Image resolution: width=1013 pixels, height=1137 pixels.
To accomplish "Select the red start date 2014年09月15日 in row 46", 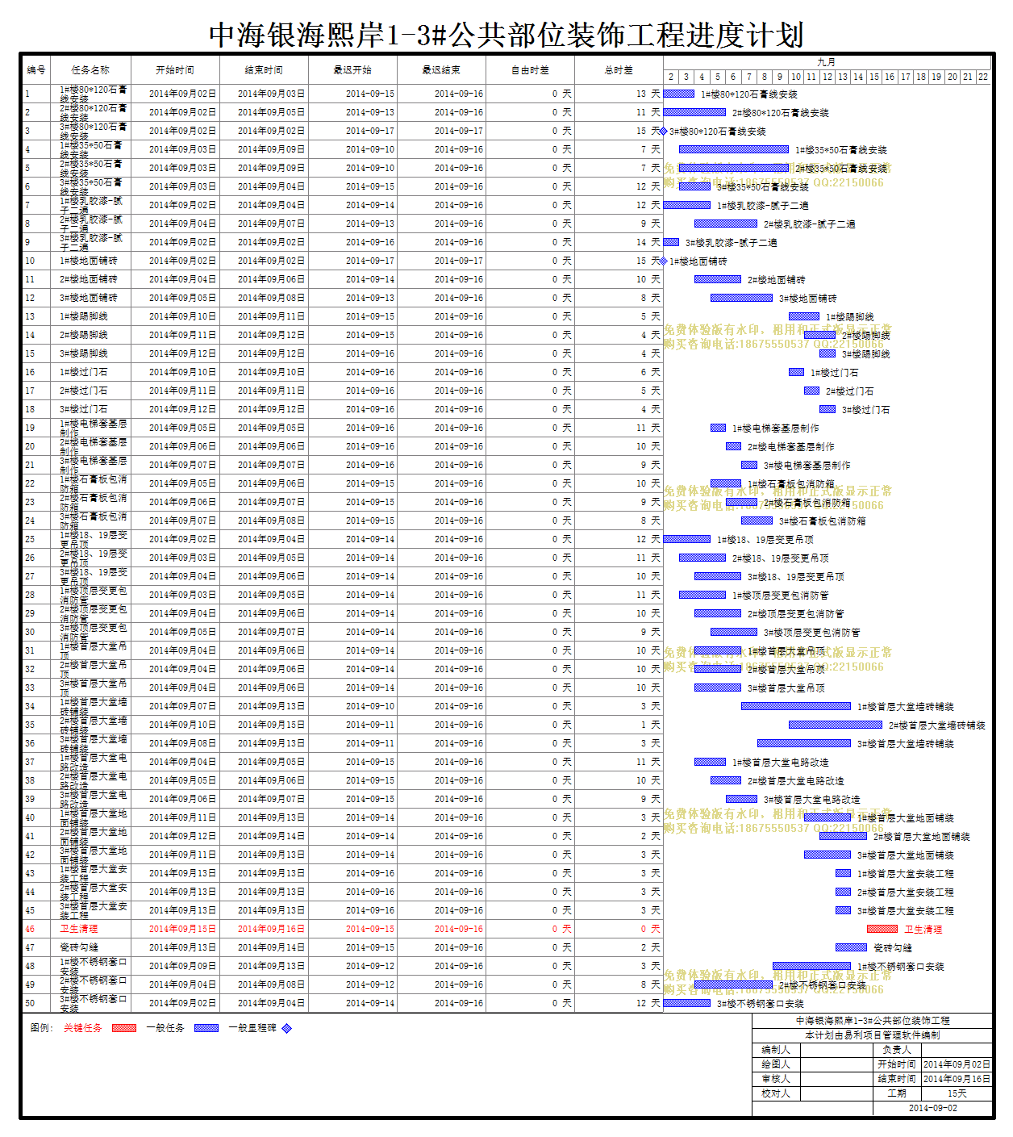I will [x=182, y=929].
